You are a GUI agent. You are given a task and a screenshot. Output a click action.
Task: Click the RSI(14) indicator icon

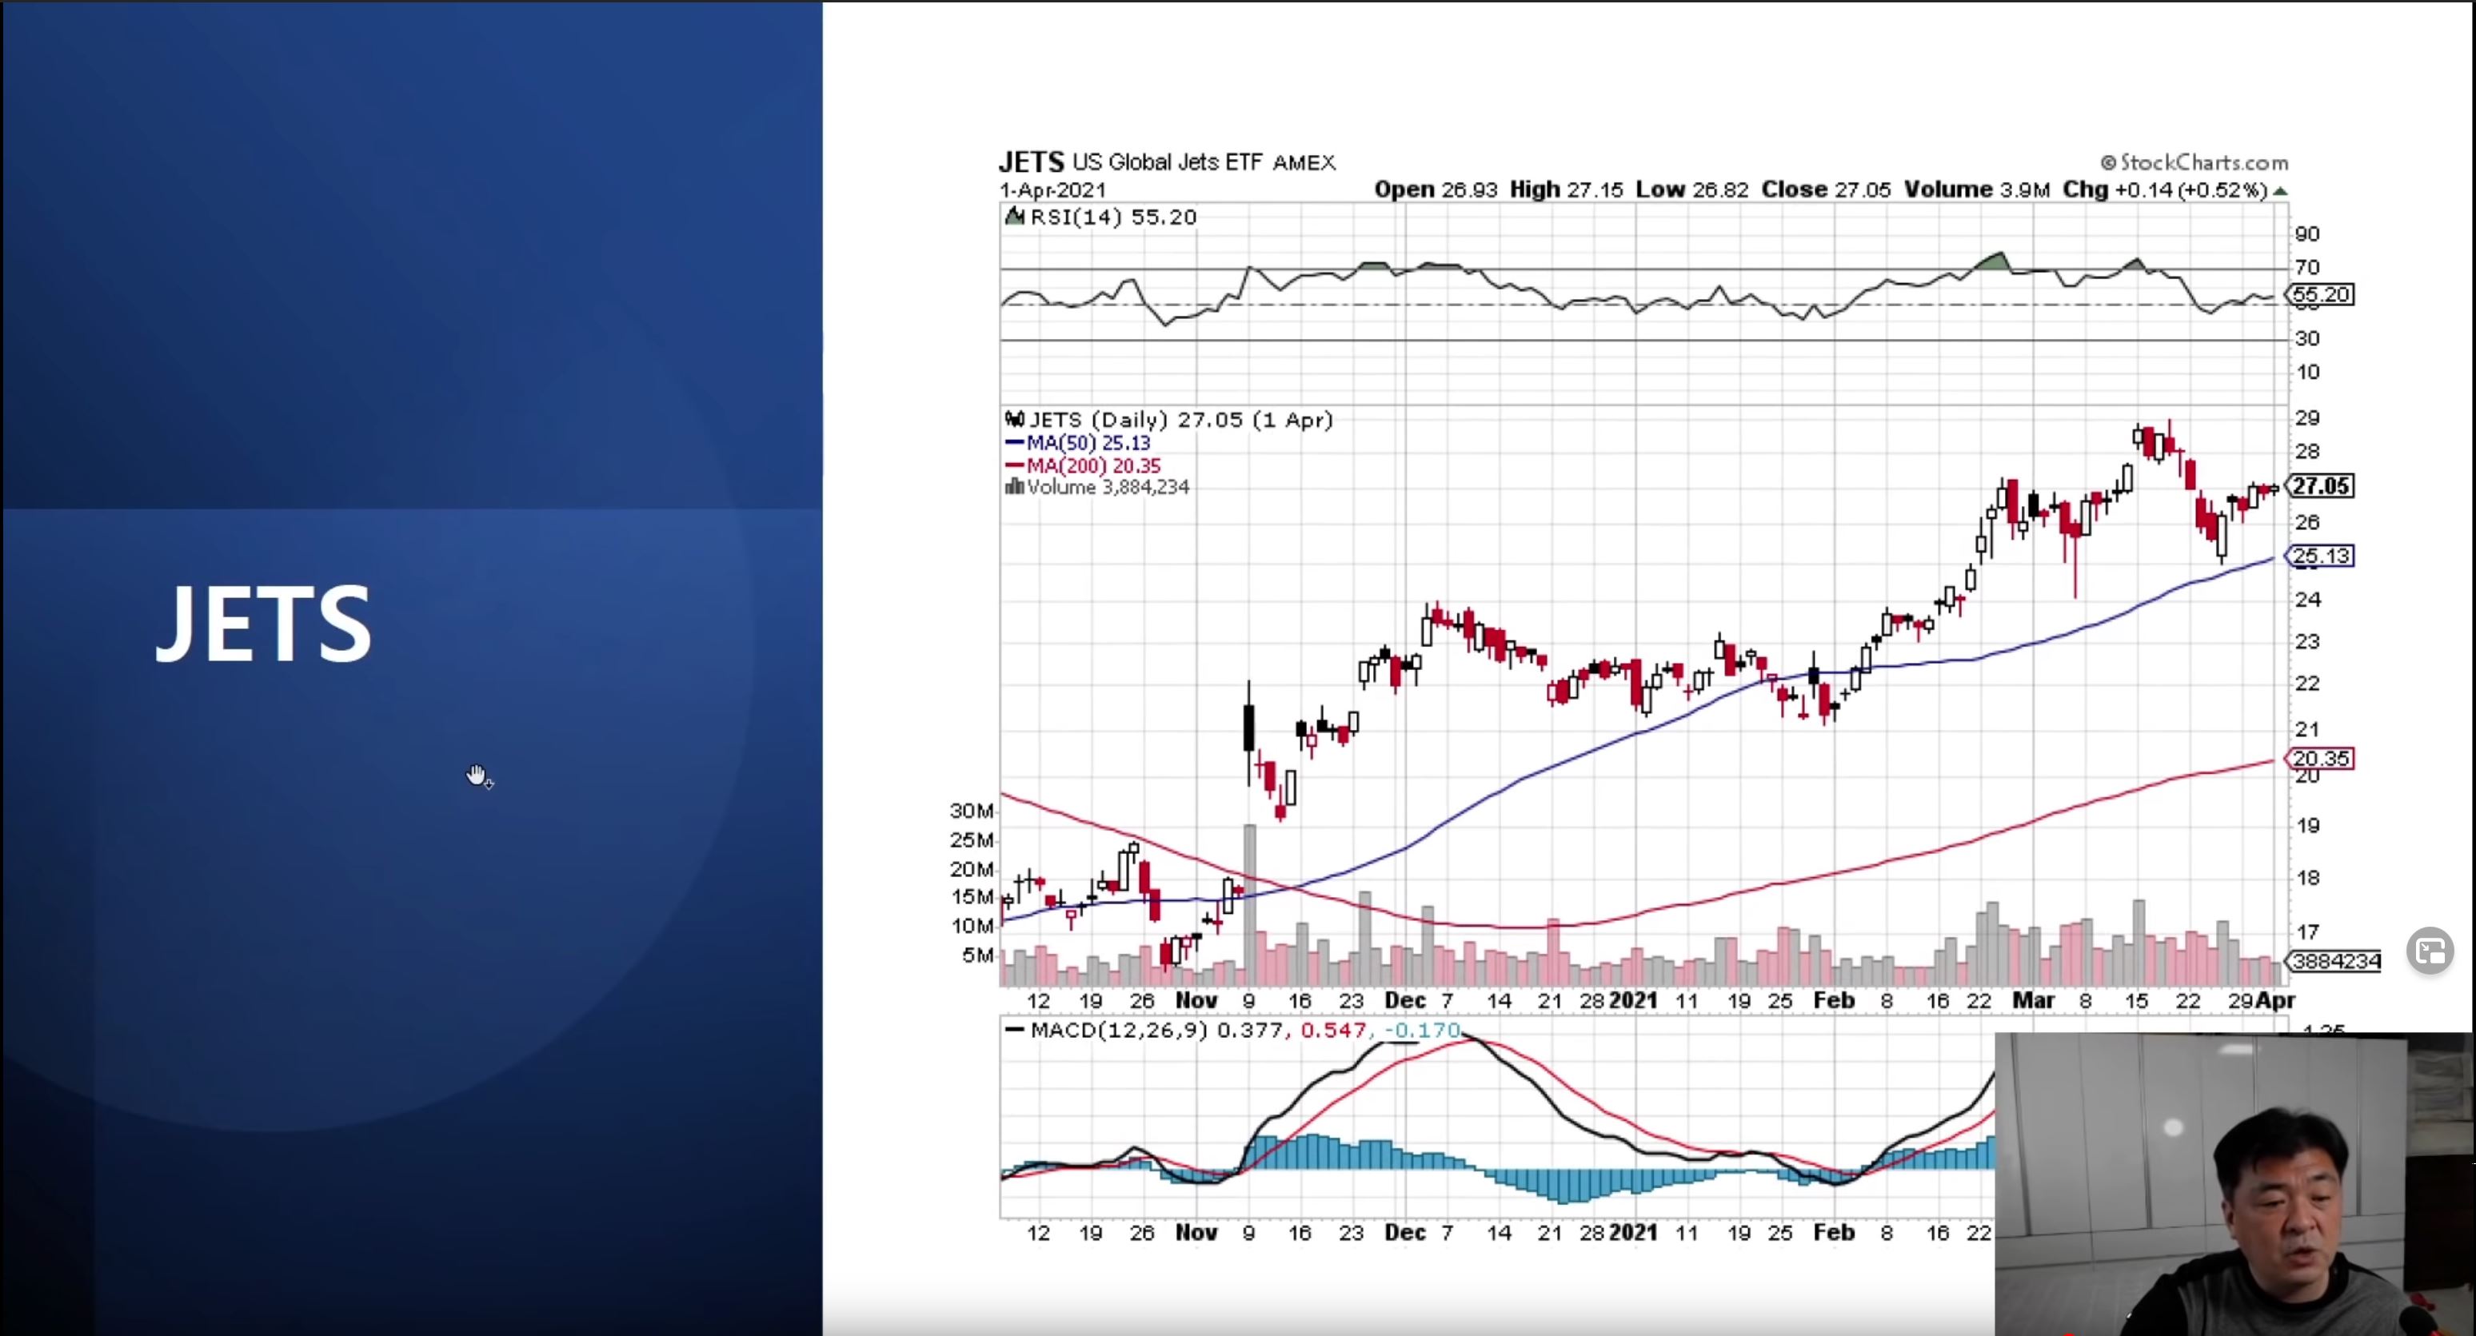[x=1014, y=216]
